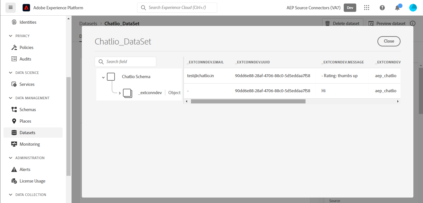Collapse the DATA SCIENCE section
The width and height of the screenshot is (423, 203).
(x=11, y=73)
